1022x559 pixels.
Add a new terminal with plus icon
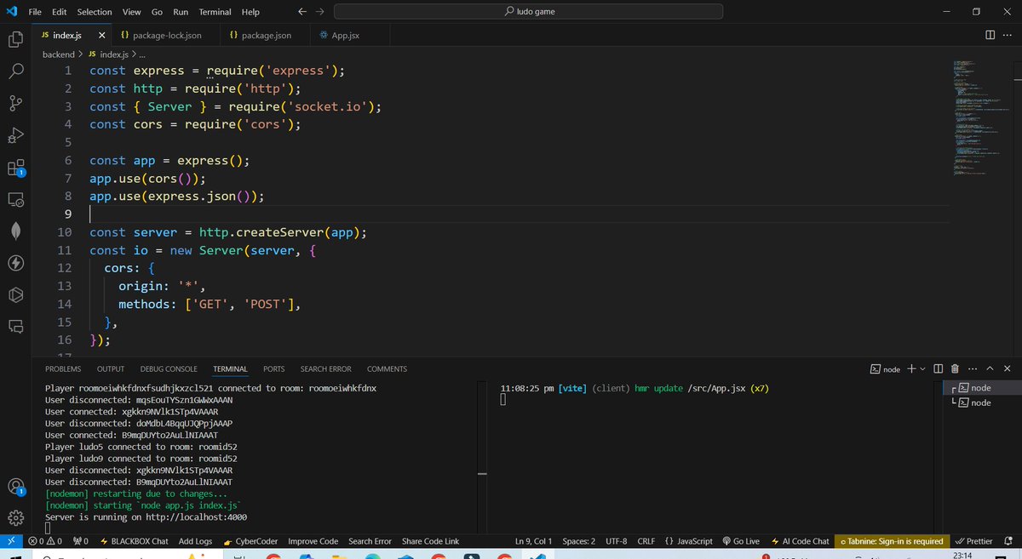pyautogui.click(x=910, y=368)
